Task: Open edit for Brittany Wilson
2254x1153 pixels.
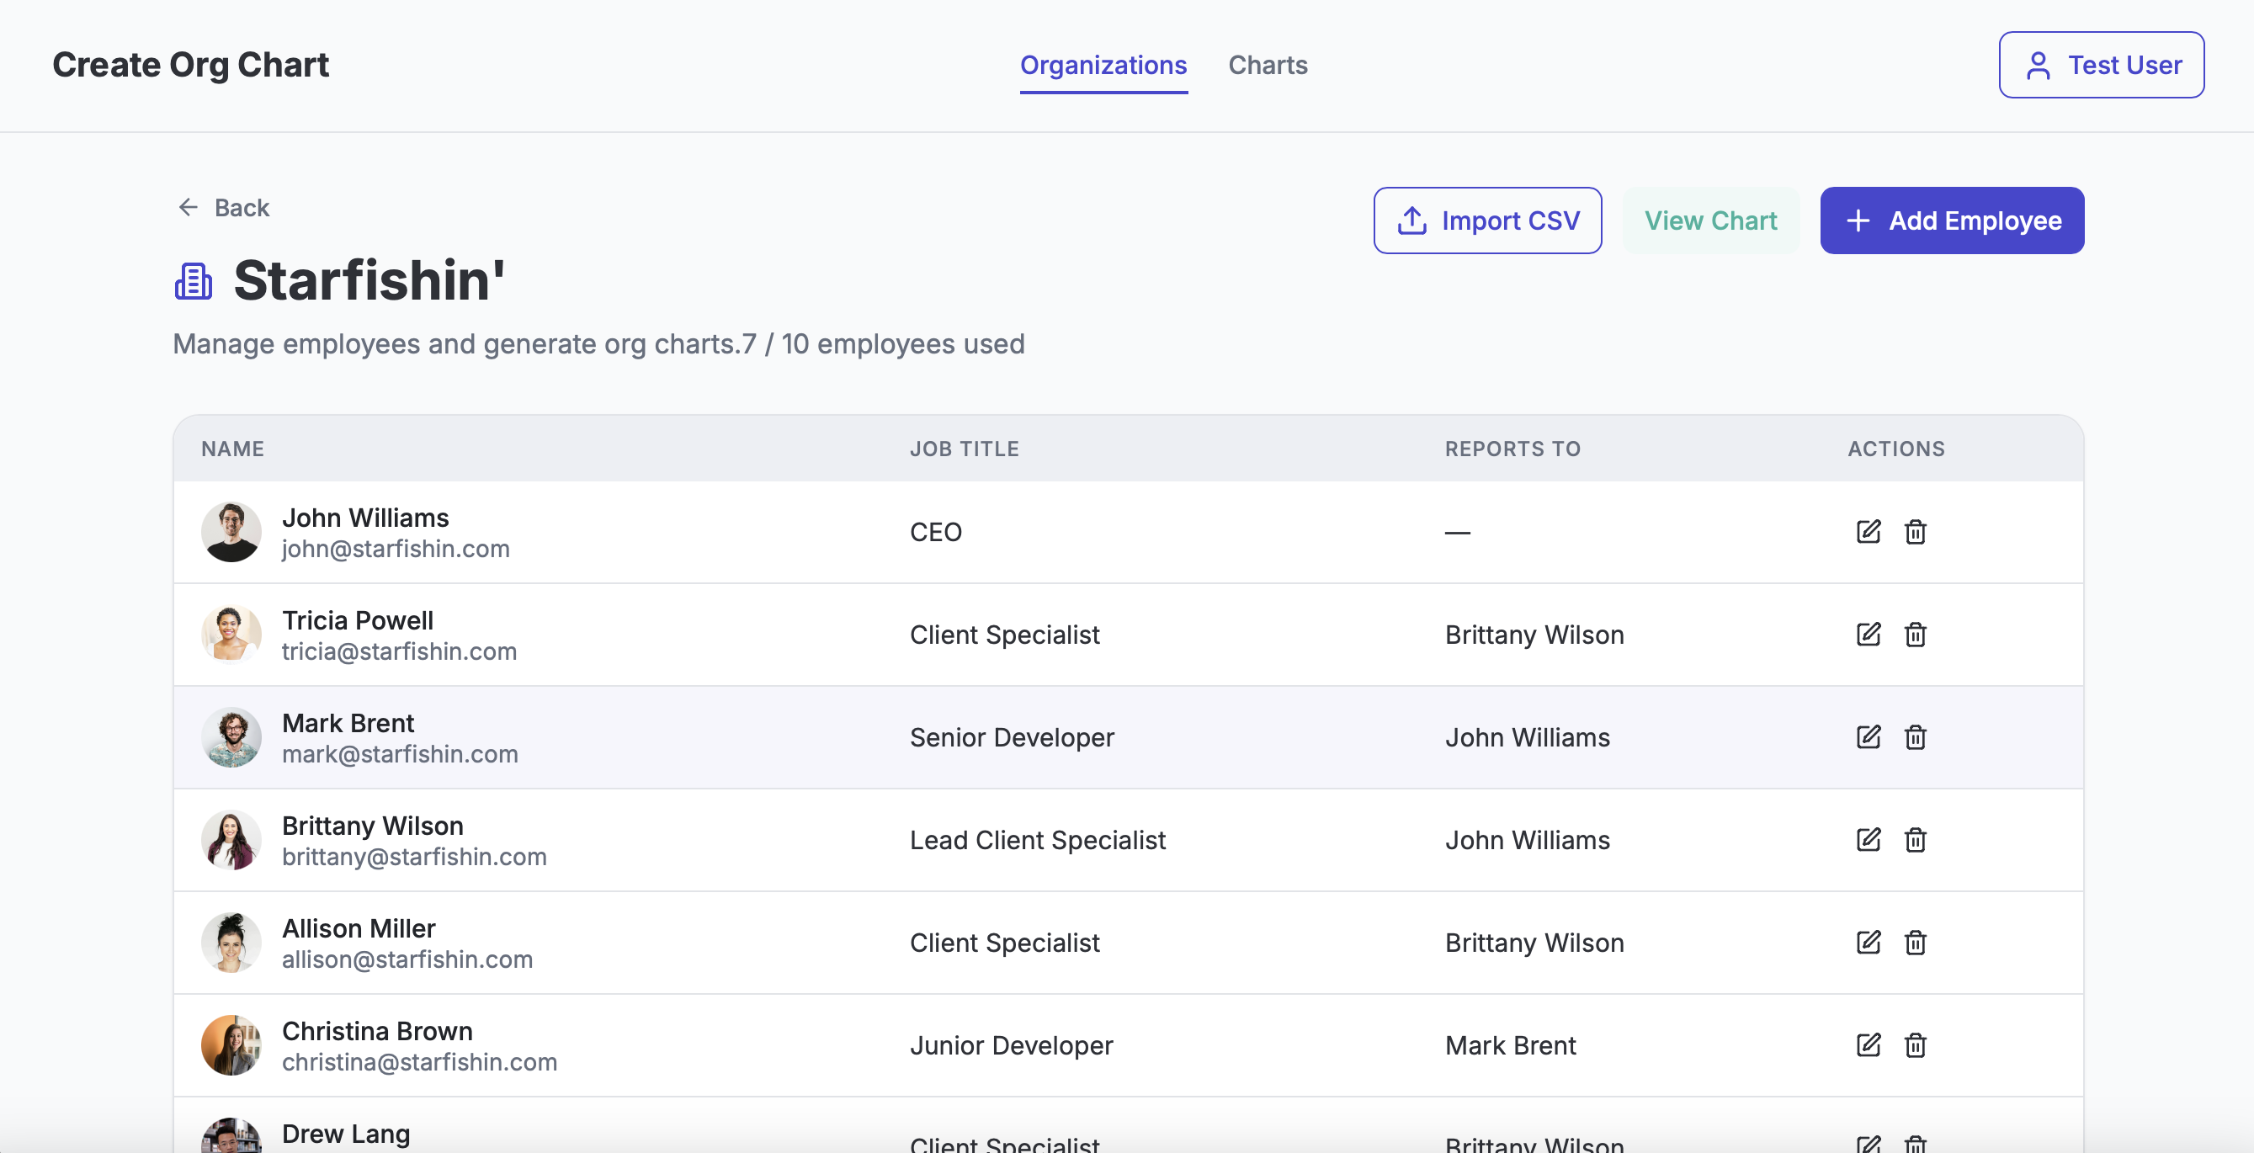Action: [1867, 840]
